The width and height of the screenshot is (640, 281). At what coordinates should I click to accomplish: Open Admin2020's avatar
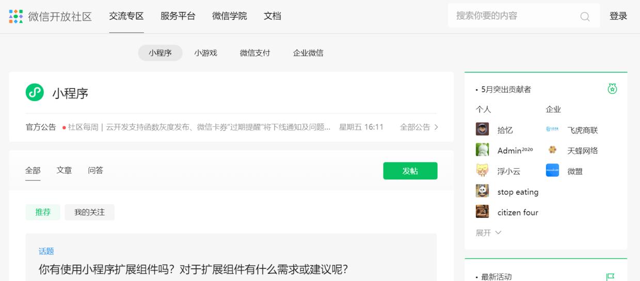coord(482,150)
